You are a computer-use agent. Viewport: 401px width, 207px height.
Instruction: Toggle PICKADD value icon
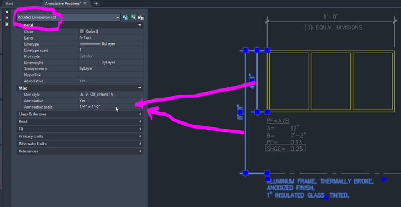pos(125,17)
